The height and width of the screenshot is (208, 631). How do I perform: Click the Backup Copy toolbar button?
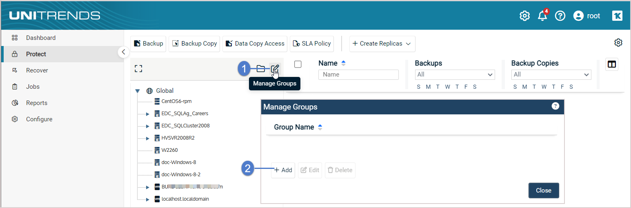[194, 44]
